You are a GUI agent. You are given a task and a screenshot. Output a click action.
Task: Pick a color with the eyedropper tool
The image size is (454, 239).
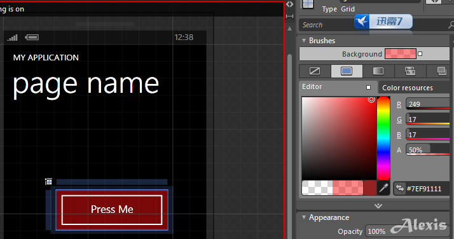point(383,188)
